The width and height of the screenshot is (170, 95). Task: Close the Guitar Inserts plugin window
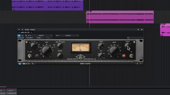pyautogui.click(x=142, y=30)
